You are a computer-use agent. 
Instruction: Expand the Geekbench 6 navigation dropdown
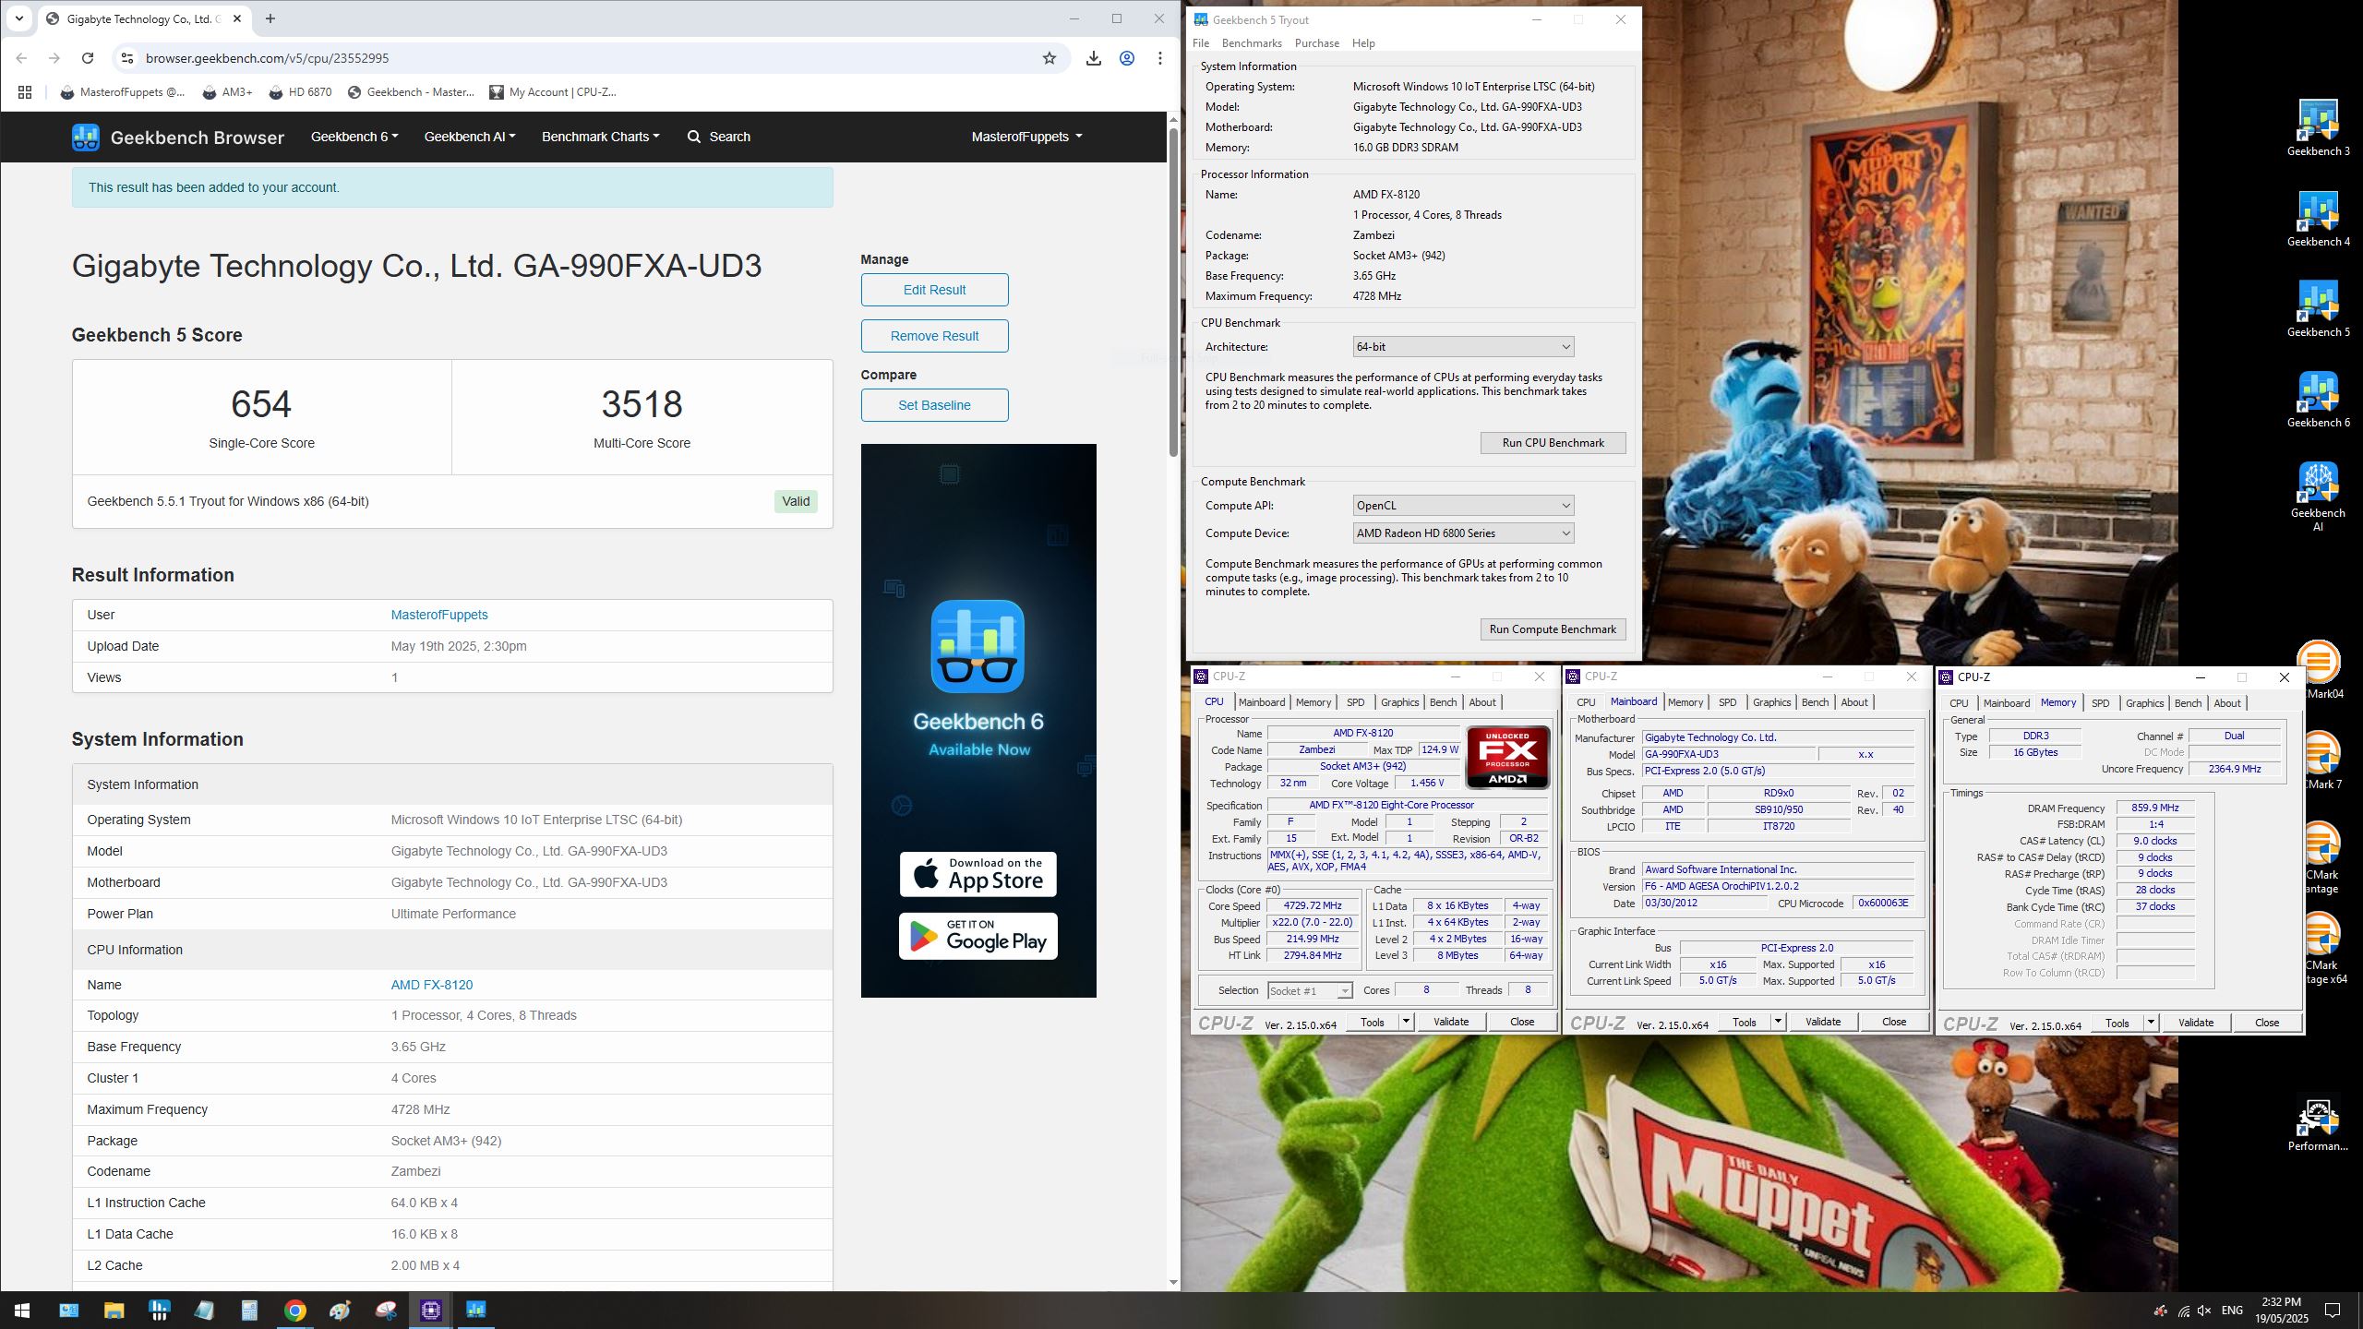click(354, 137)
